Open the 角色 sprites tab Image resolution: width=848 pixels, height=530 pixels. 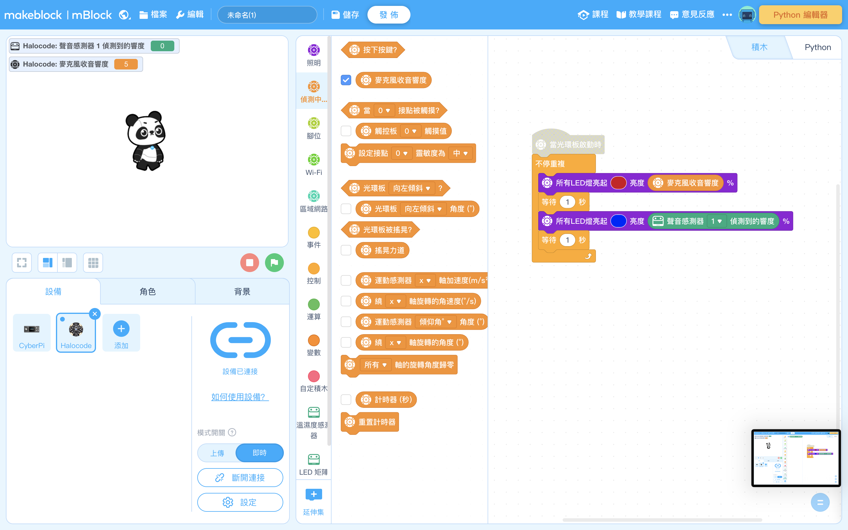coord(148,291)
